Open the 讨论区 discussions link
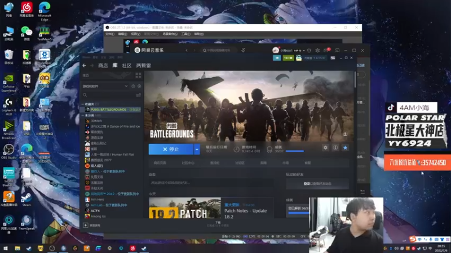Image resolution: width=451 pixels, height=253 pixels. coord(240,163)
